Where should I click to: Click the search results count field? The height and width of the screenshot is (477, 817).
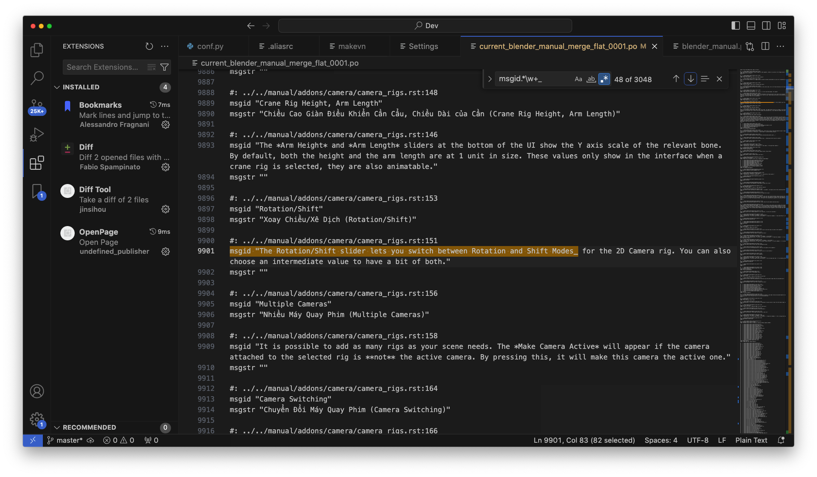633,79
